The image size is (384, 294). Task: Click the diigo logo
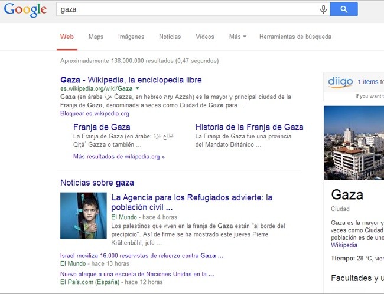pos(340,82)
